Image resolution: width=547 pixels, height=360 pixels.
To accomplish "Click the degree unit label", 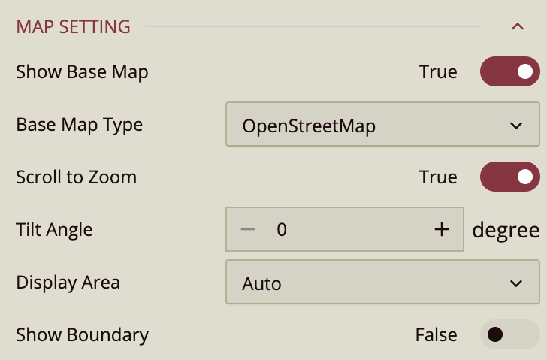I will pos(505,230).
